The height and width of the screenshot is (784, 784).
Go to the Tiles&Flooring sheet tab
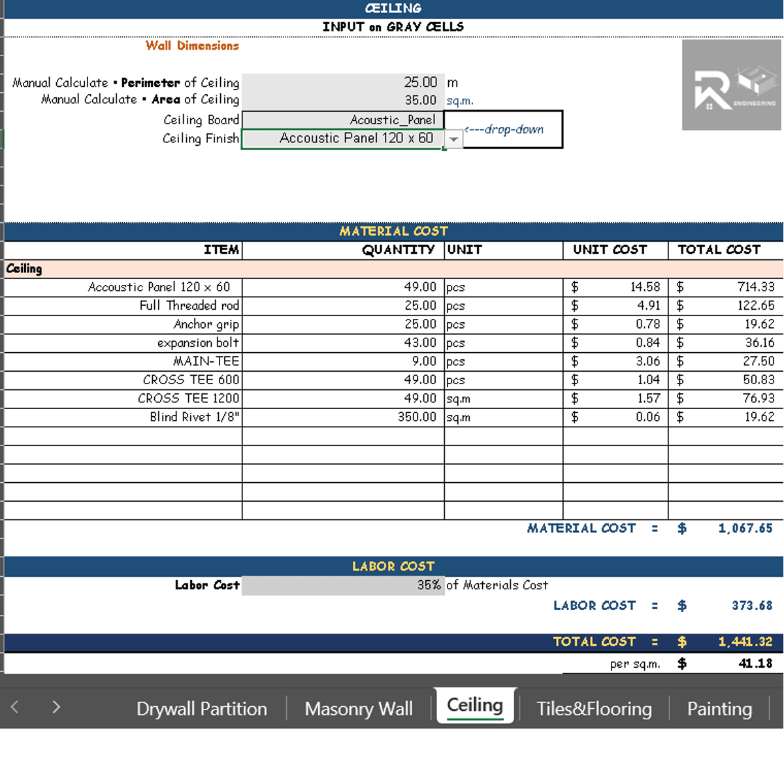pyautogui.click(x=594, y=709)
